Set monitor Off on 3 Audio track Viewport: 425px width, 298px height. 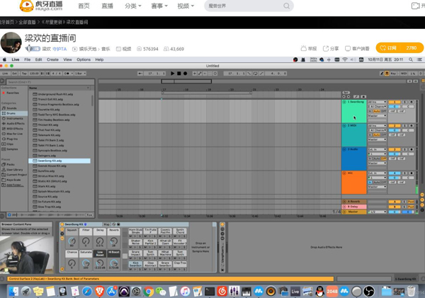coord(384,159)
